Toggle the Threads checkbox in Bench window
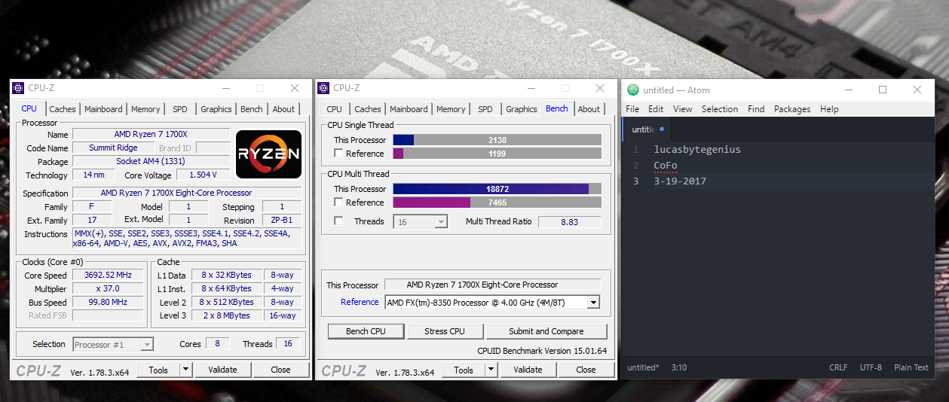The width and height of the screenshot is (949, 402). pyautogui.click(x=338, y=221)
